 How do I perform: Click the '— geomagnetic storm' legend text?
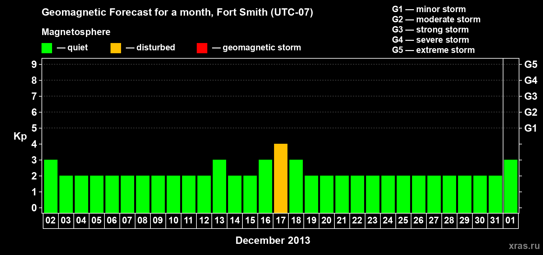(256, 47)
